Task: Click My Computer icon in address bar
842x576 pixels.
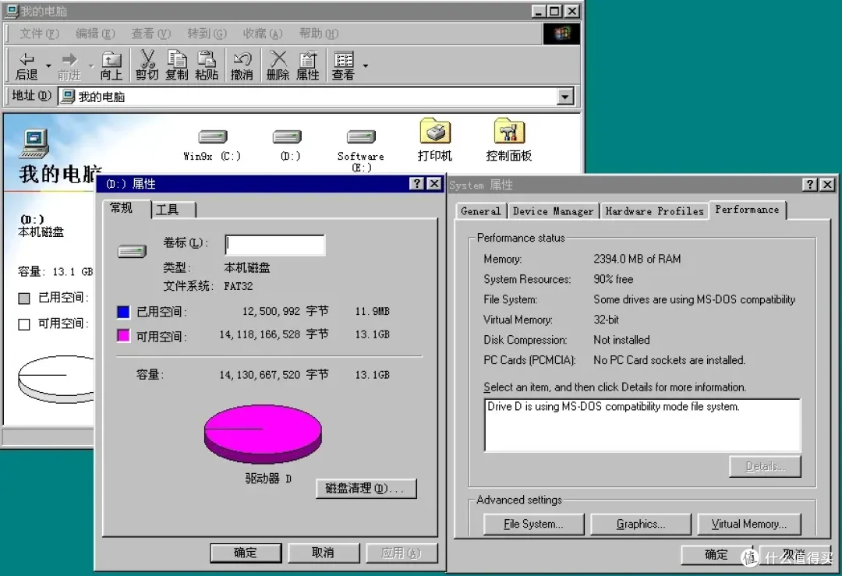Action: (x=68, y=97)
